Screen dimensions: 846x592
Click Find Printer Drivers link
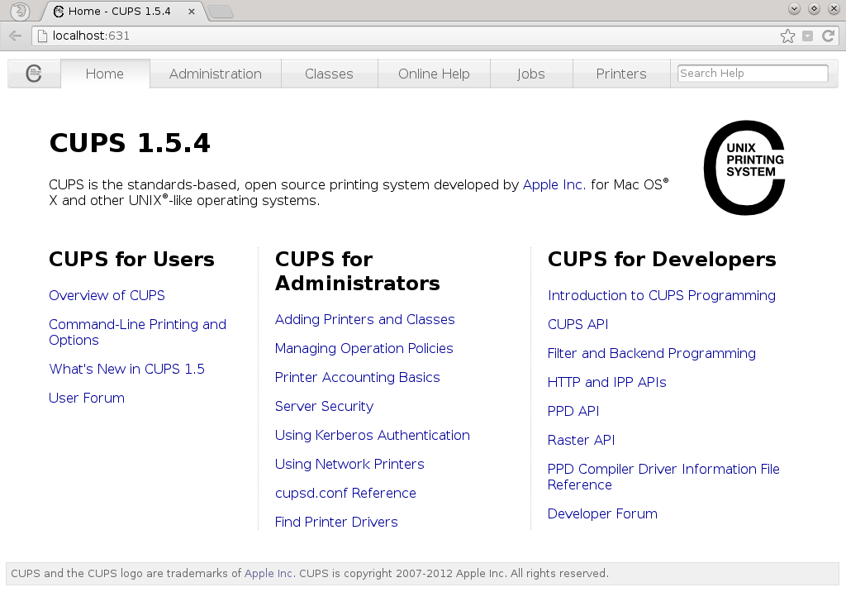336,522
